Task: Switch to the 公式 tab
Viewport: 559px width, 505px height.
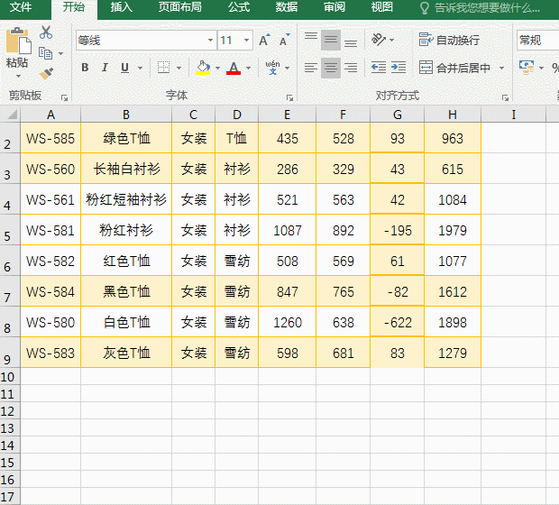Action: (x=239, y=7)
